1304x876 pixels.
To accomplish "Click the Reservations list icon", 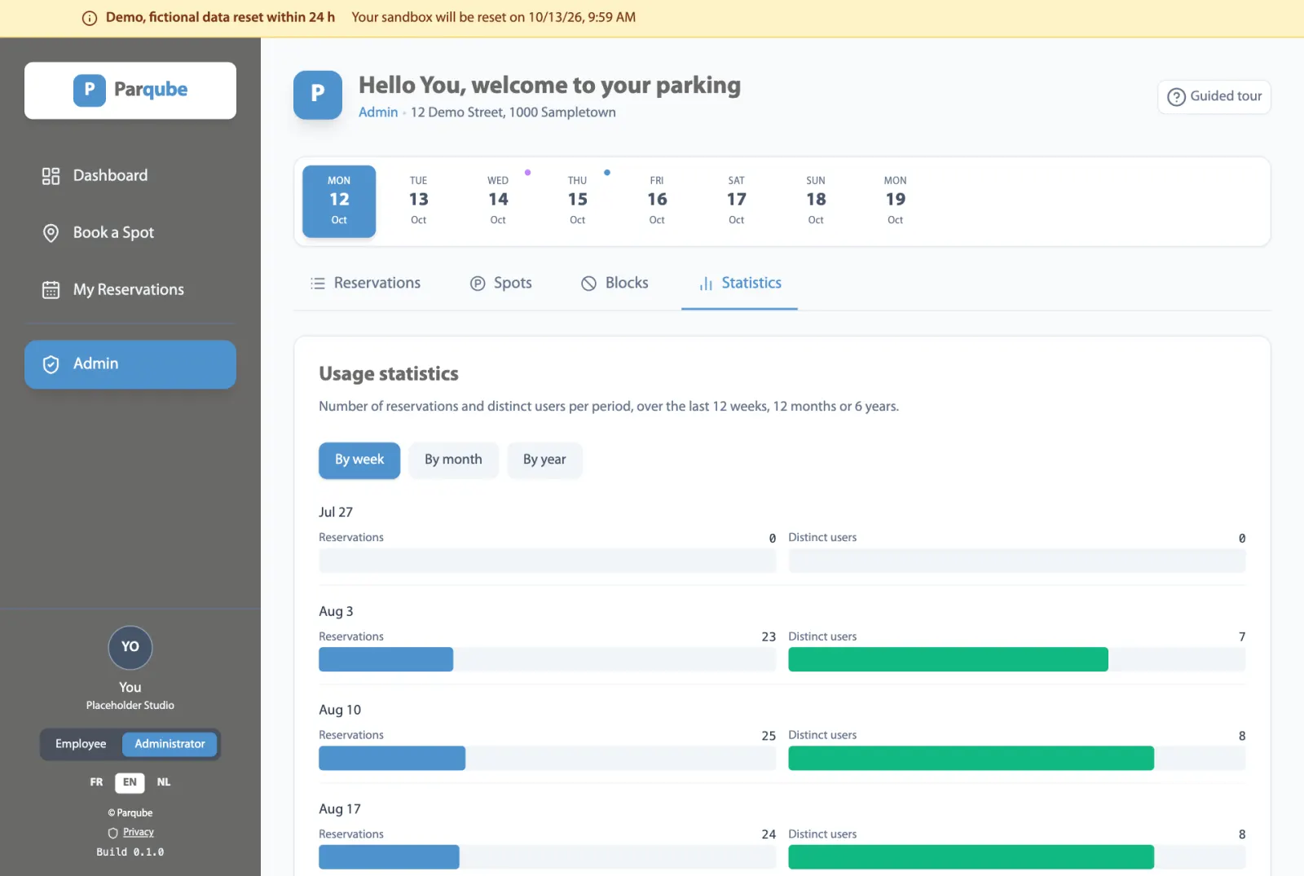I will coord(318,284).
